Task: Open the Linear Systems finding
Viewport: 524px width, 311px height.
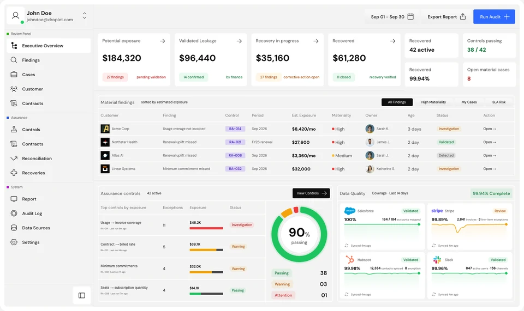Action: (490, 169)
